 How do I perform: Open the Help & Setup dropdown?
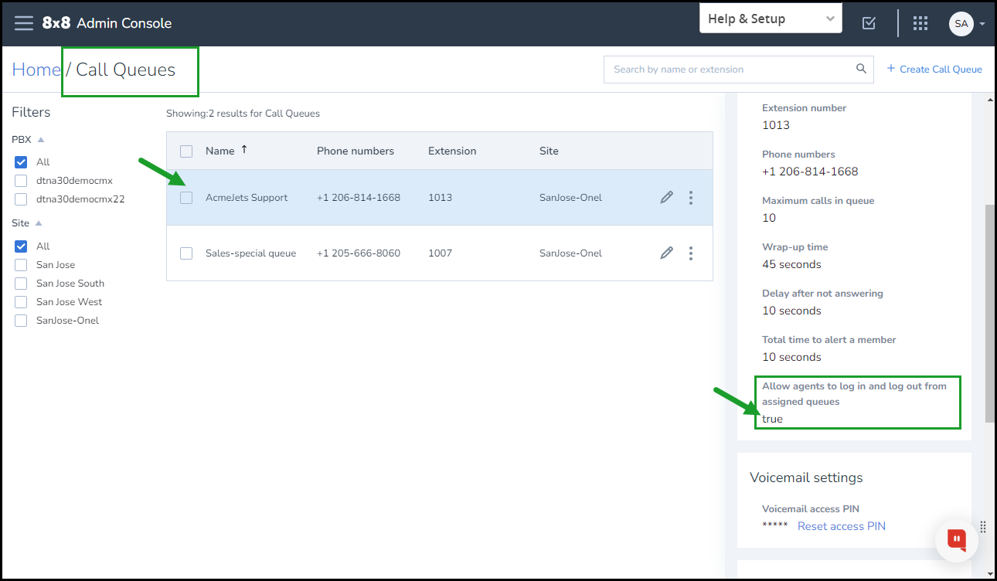click(x=771, y=19)
